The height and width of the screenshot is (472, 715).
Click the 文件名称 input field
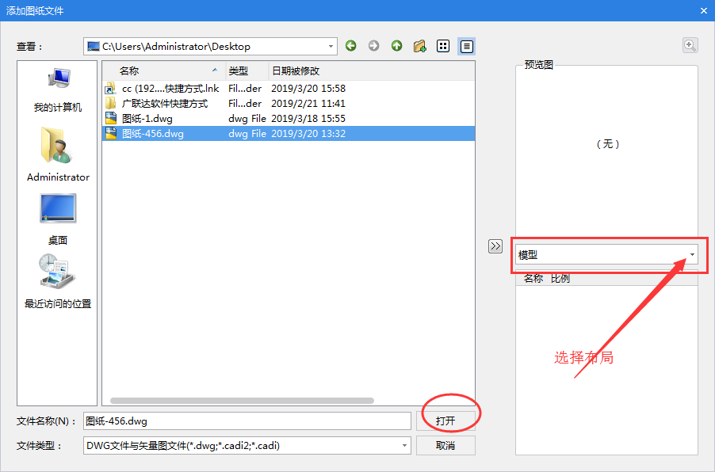(x=247, y=421)
